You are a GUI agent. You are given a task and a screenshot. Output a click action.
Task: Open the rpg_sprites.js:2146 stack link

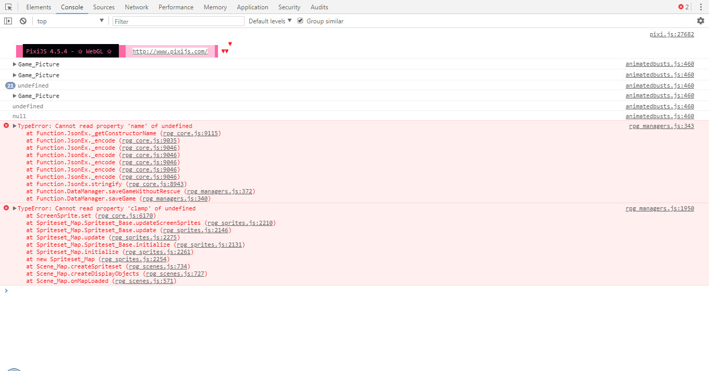195,230
